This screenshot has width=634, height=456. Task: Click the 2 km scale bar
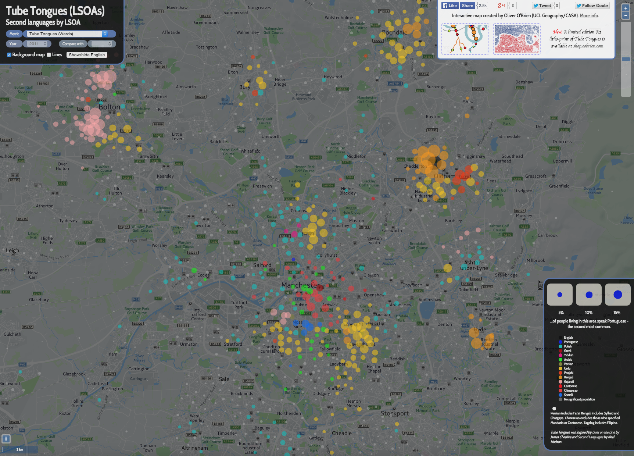coord(20,449)
